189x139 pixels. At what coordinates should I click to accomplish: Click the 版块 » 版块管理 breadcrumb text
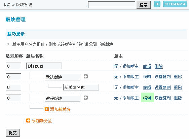pyautogui.click(x=17, y=5)
